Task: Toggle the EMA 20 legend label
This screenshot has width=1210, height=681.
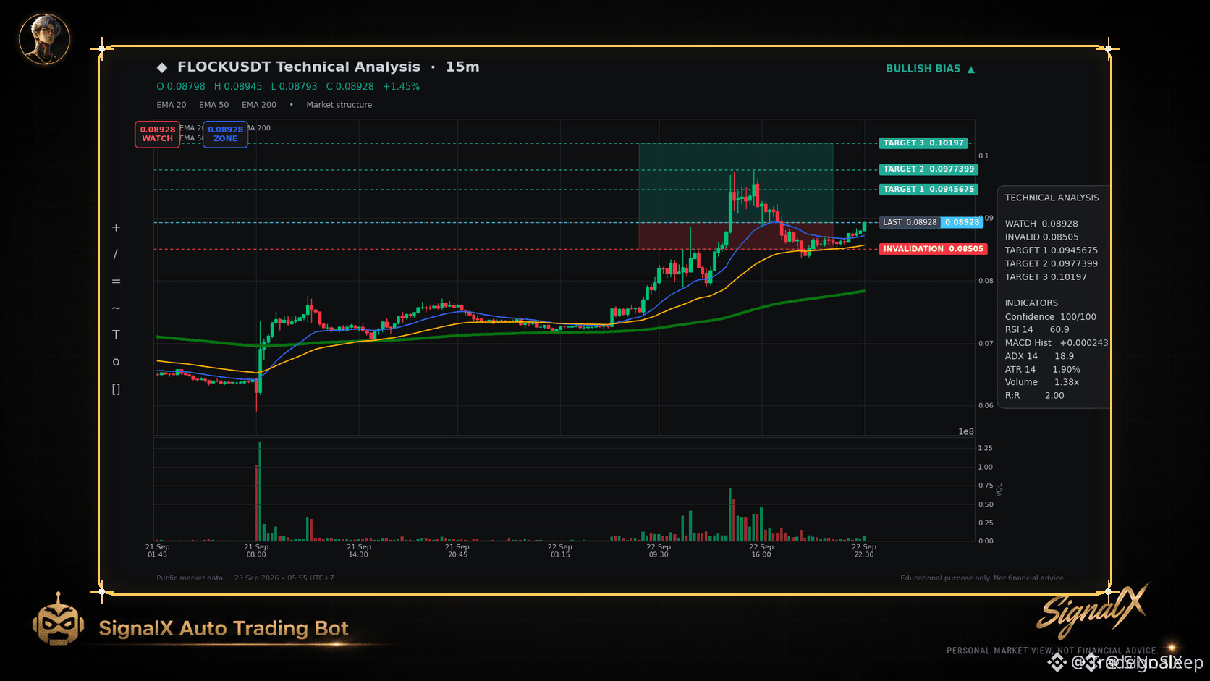Action: pos(172,105)
